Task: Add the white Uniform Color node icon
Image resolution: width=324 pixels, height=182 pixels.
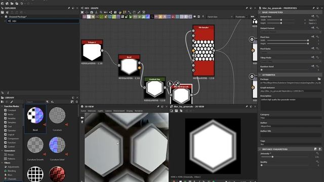Action: point(89,17)
